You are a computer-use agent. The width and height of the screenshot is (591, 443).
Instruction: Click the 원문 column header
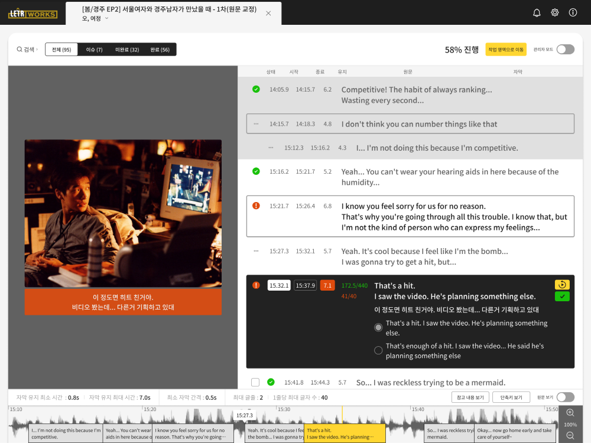click(407, 71)
